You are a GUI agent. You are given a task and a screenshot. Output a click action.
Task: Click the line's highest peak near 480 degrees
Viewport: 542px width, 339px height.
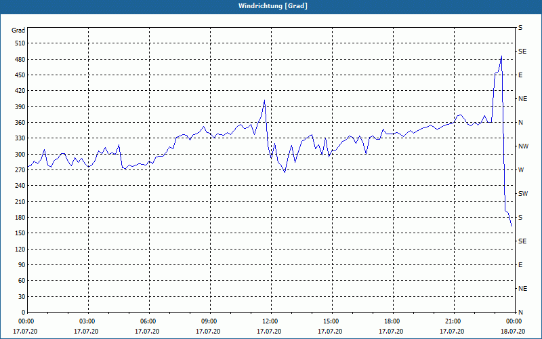coord(501,56)
